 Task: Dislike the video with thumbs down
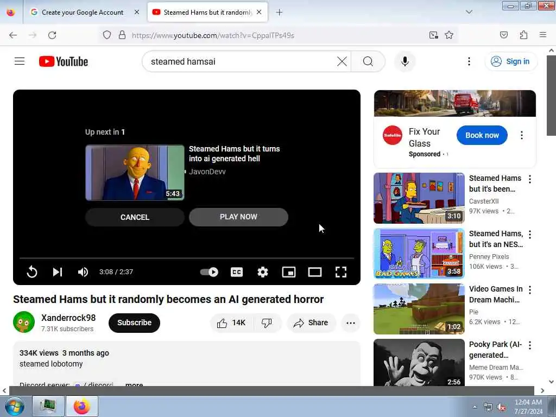pyautogui.click(x=267, y=323)
